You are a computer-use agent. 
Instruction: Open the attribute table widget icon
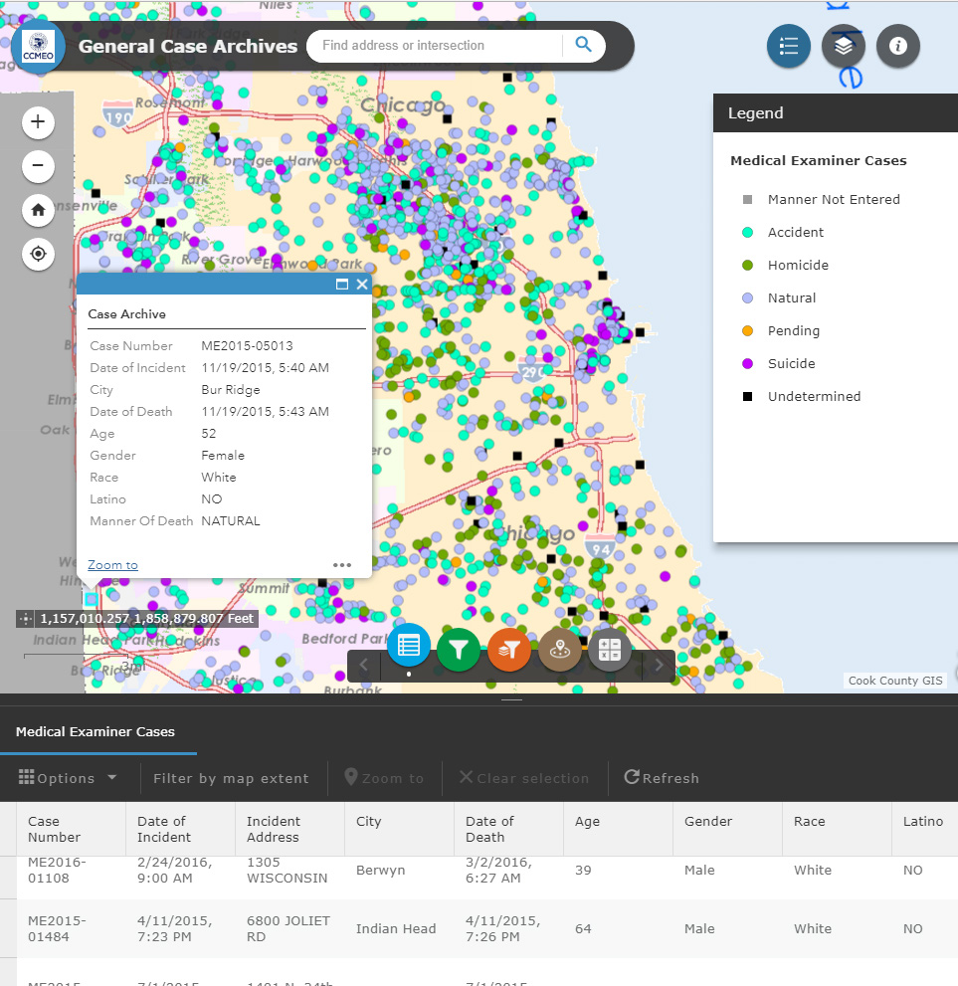tap(408, 647)
